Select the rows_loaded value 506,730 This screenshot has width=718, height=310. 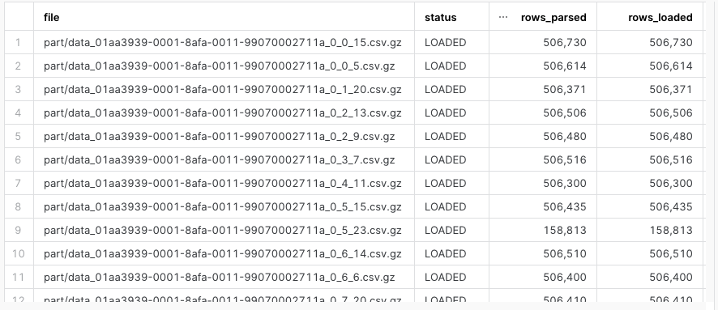click(x=671, y=43)
